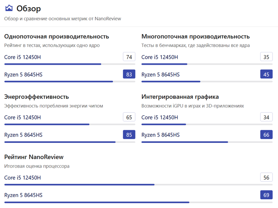
Task: Click score badge 35 under multi-thread performance
Action: pyautogui.click(x=266, y=57)
